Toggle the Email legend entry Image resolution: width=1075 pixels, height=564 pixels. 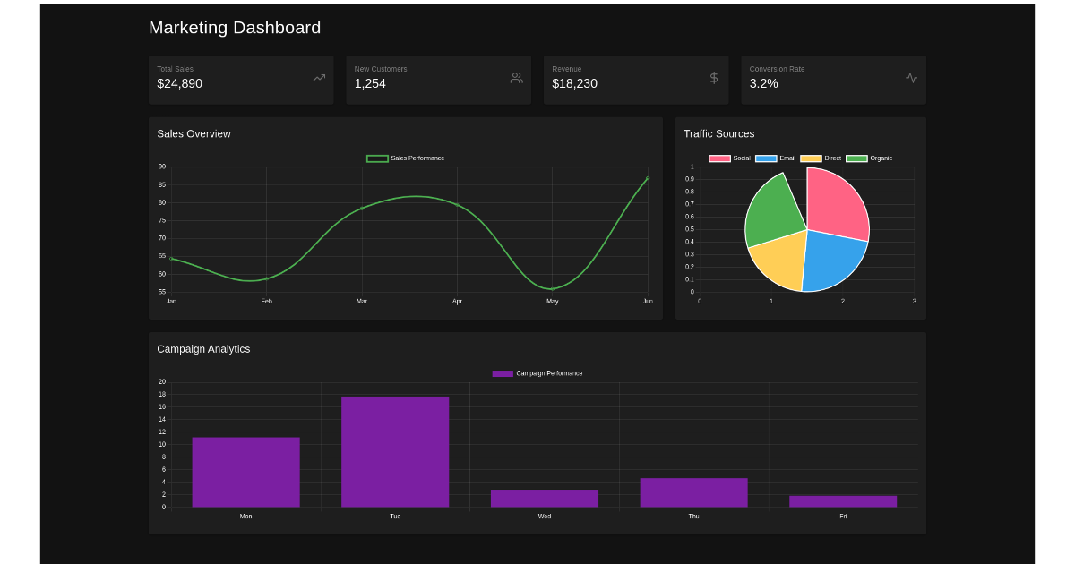(776, 158)
